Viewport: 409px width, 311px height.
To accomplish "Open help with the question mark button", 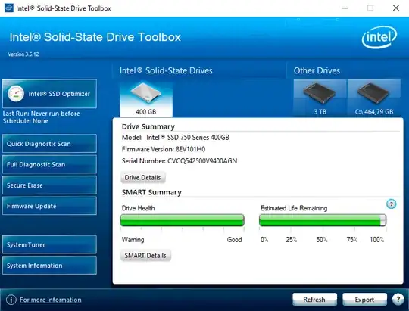I will point(398,300).
